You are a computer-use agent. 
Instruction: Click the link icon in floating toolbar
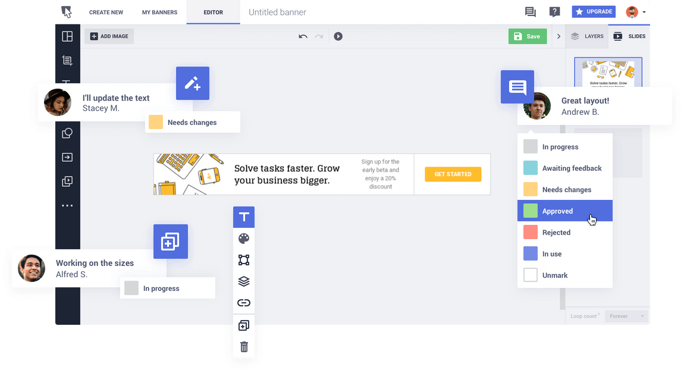[x=244, y=303]
